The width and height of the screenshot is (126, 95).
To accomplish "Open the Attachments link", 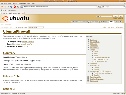I will 23,27.
